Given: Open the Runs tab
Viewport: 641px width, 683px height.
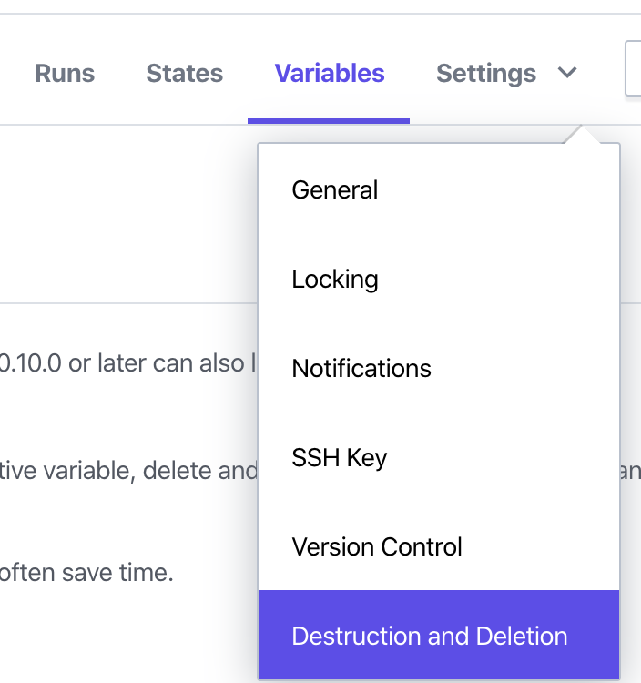Looking at the screenshot, I should (x=65, y=74).
